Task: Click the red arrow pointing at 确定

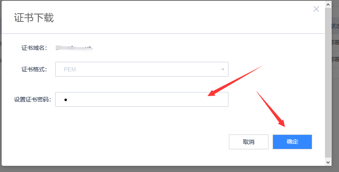Action: 271,109
